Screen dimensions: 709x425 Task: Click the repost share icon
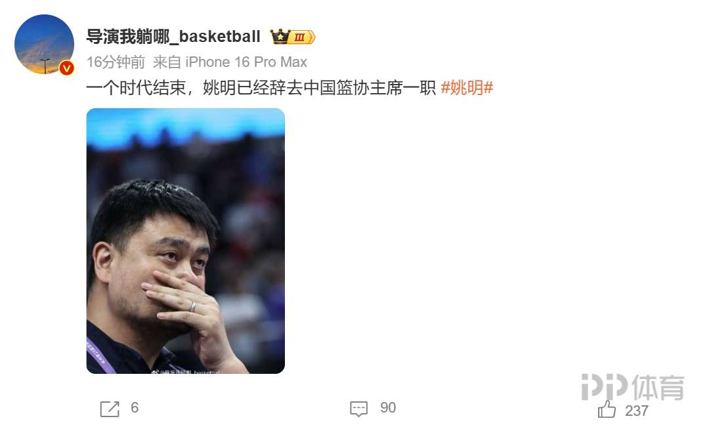(x=110, y=409)
